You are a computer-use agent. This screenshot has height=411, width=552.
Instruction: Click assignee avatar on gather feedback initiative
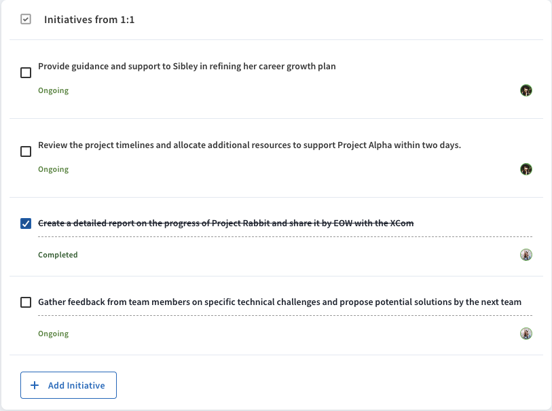[526, 334]
